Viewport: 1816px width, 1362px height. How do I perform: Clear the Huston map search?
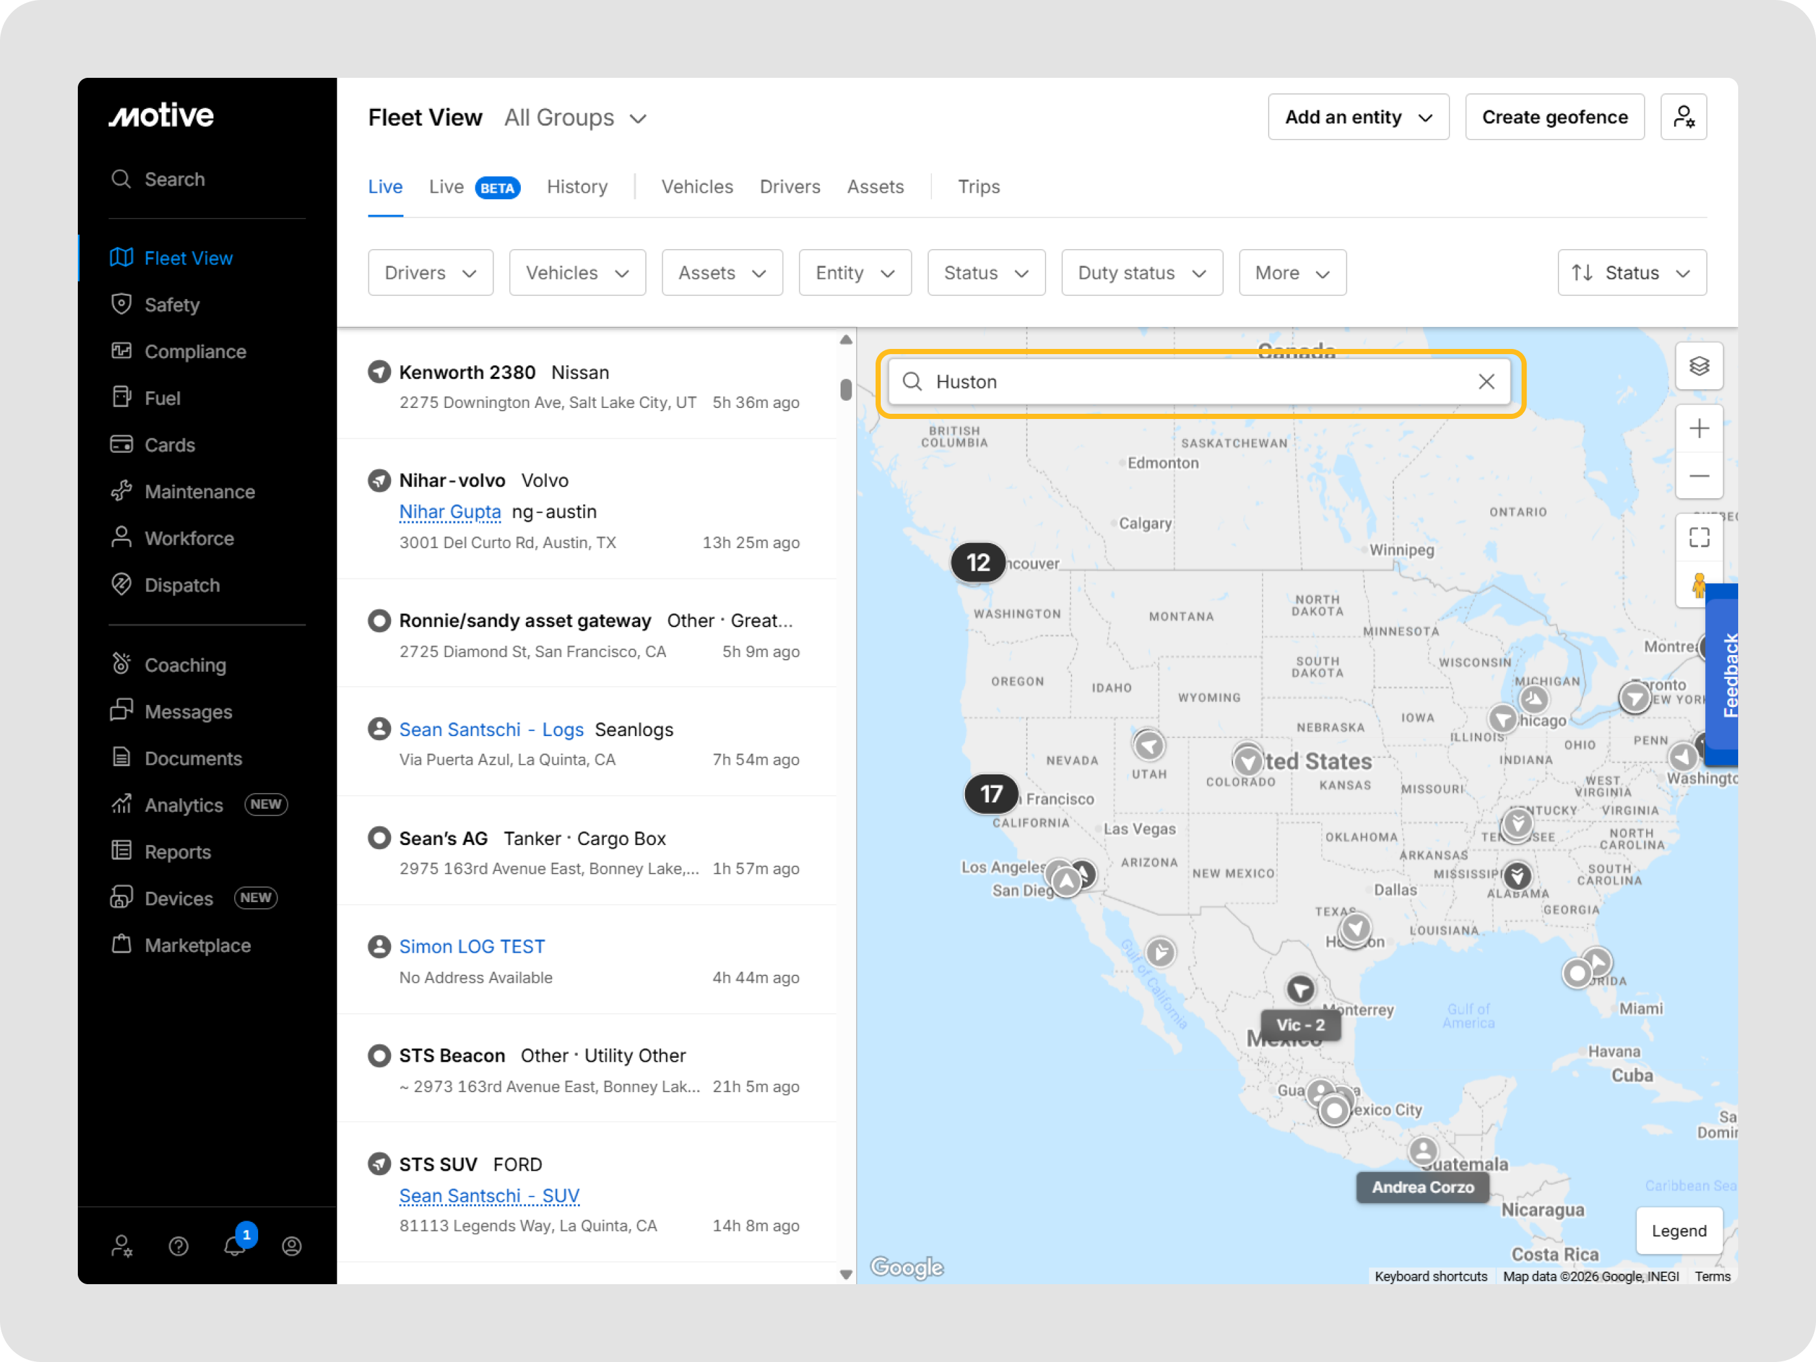(x=1486, y=382)
